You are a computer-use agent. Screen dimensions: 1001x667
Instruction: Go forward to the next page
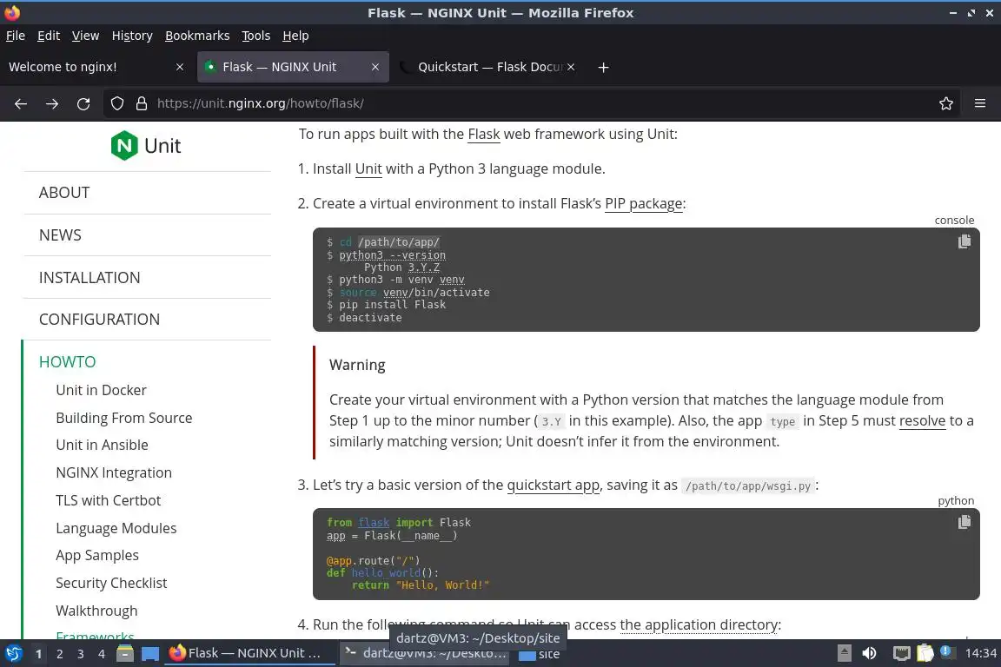[x=52, y=103]
